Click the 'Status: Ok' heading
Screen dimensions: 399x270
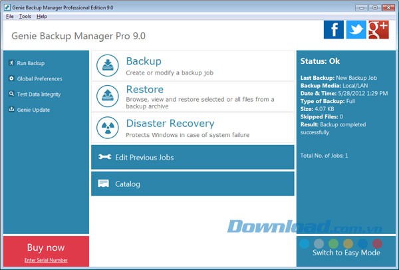click(320, 61)
